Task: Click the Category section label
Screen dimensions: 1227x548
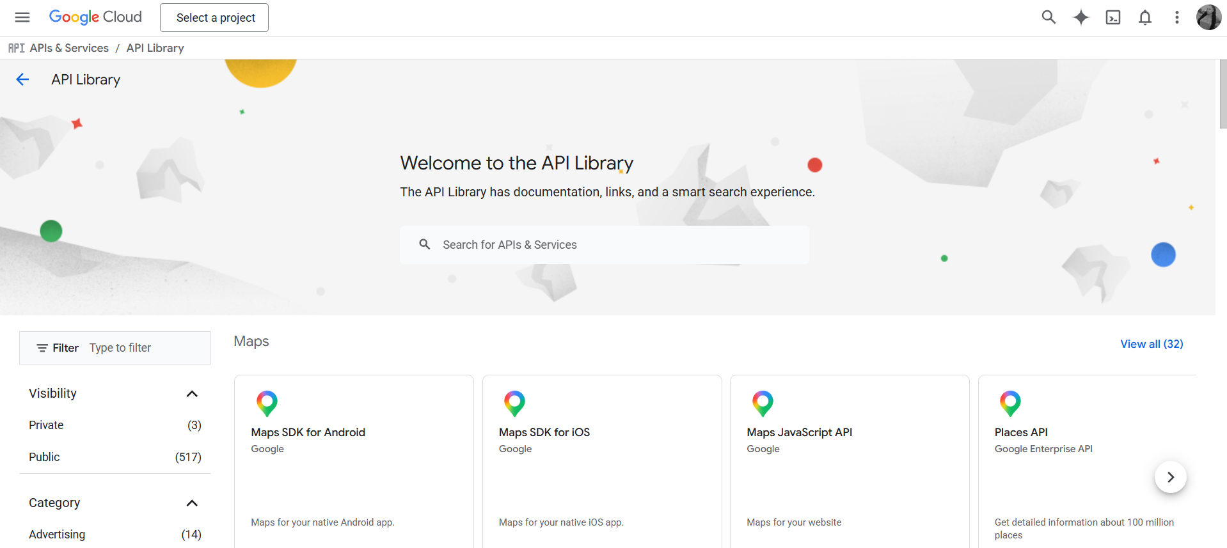Action: [54, 503]
